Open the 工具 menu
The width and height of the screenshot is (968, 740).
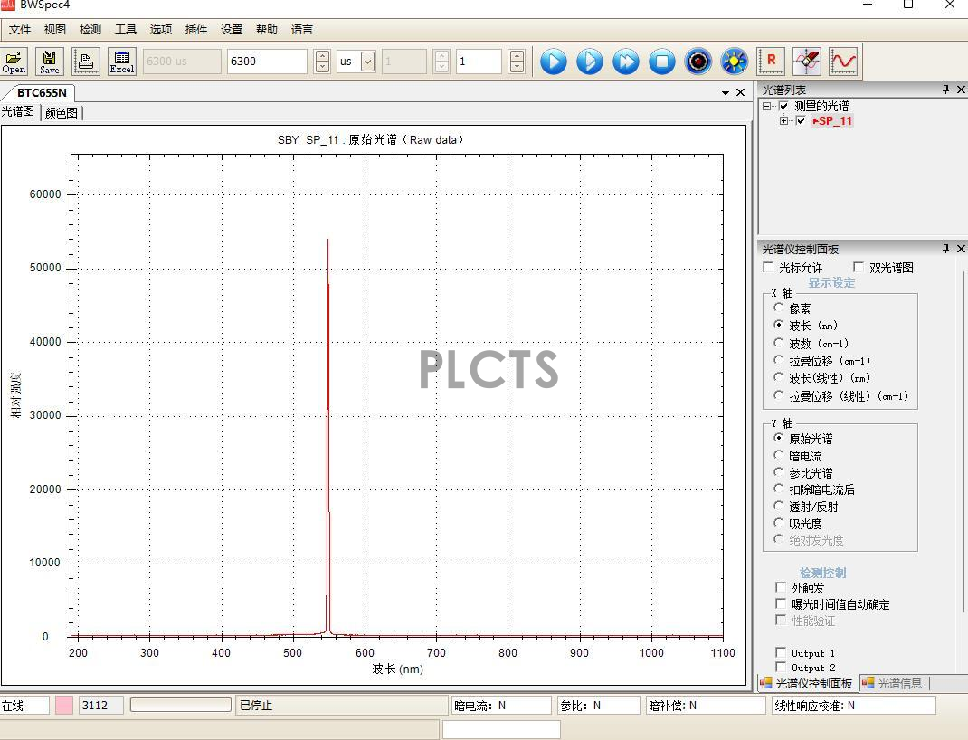[x=126, y=30]
